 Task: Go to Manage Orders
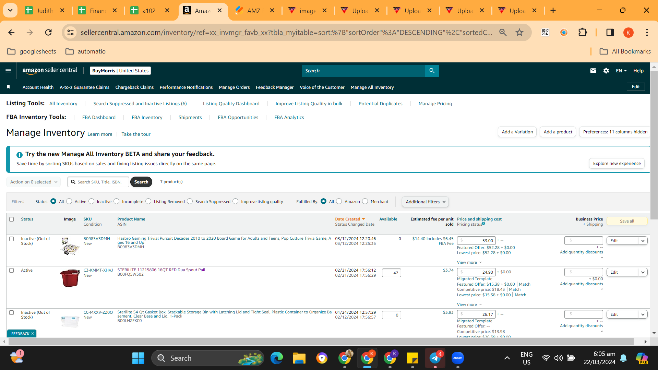pyautogui.click(x=234, y=87)
